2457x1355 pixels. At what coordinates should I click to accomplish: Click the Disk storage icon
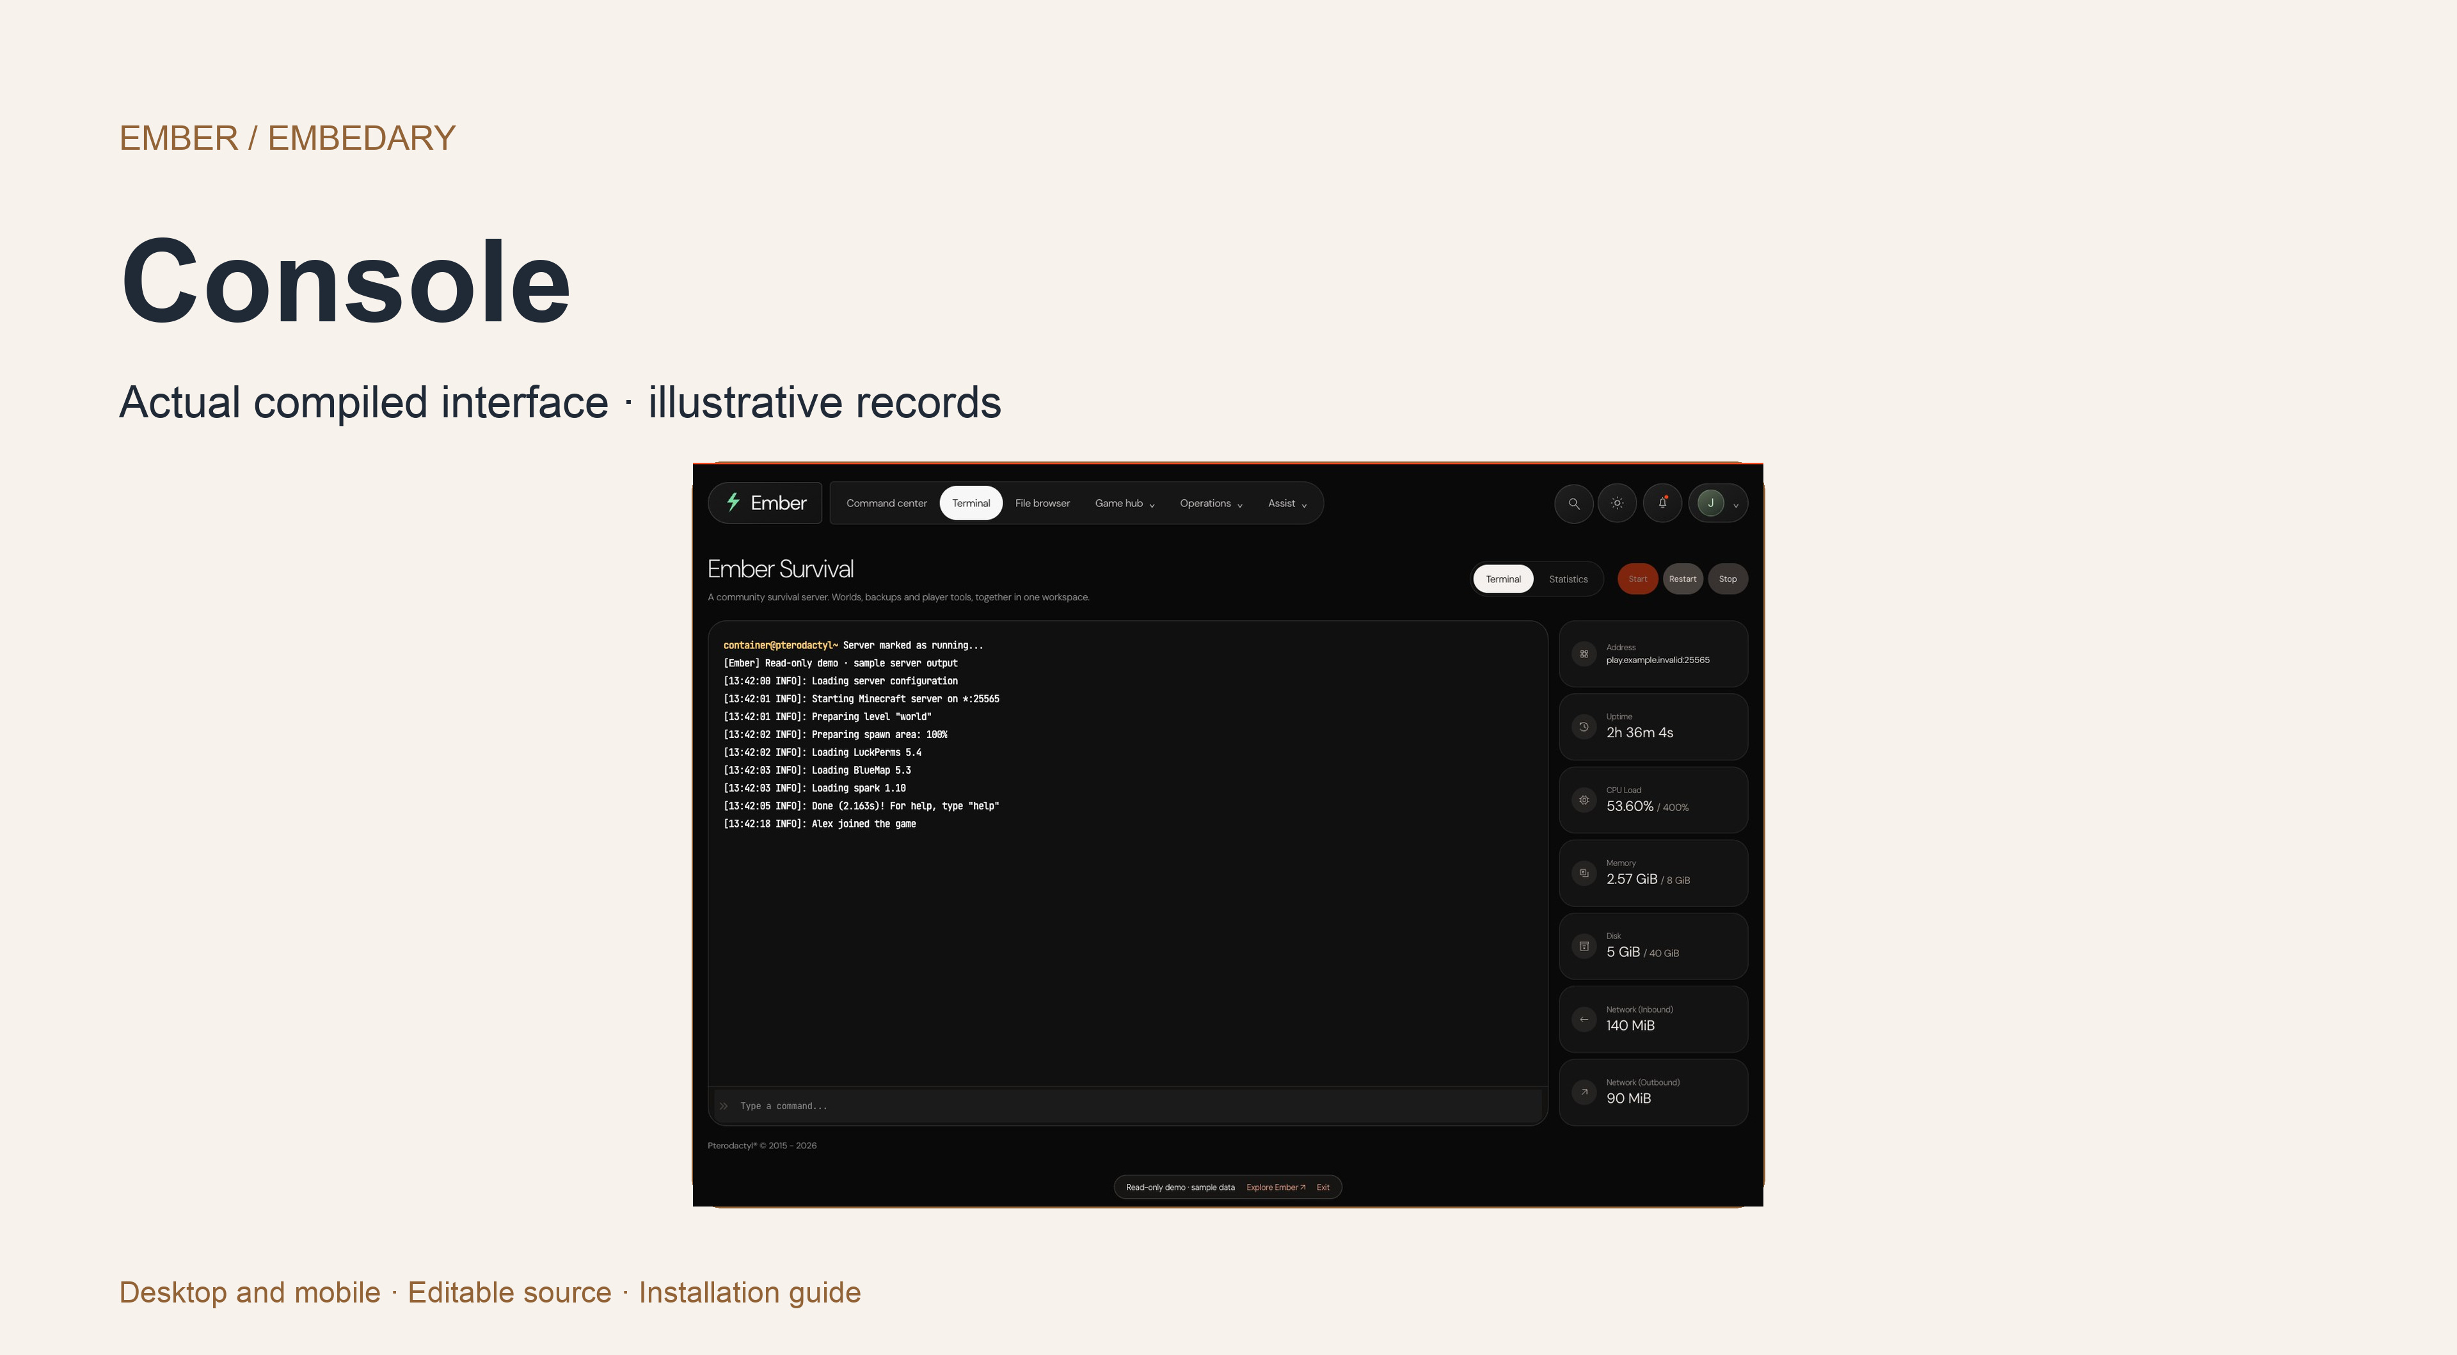1584,945
